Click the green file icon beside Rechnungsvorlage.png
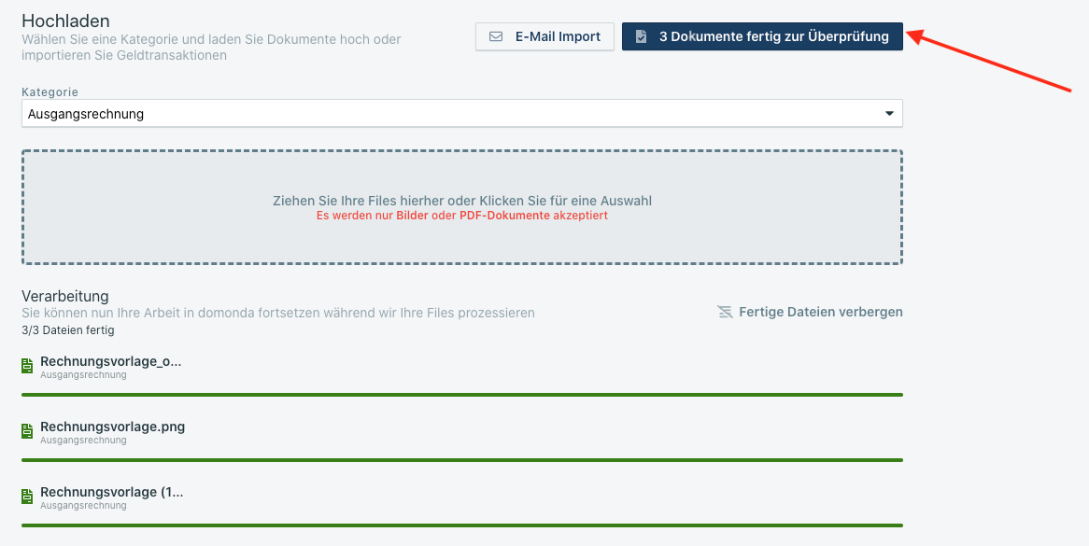The height and width of the screenshot is (546, 1089). pos(27,431)
